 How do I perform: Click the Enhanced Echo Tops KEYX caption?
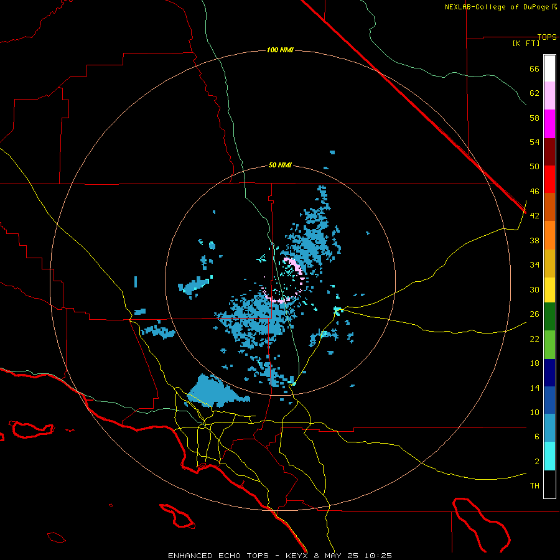tap(280, 556)
